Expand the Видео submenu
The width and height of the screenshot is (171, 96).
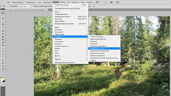(x=70, y=27)
